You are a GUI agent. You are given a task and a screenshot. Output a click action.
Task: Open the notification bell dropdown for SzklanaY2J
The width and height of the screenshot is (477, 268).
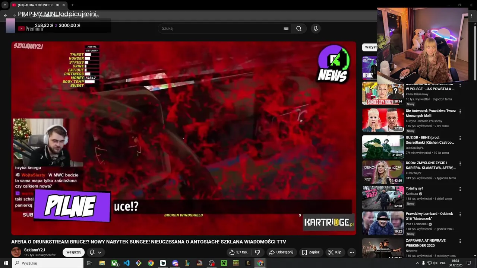95,252
